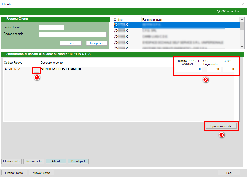The image size is (247, 177).
Task: Click the GG Pagamento cell showing 60,0
Action: [x=214, y=69]
